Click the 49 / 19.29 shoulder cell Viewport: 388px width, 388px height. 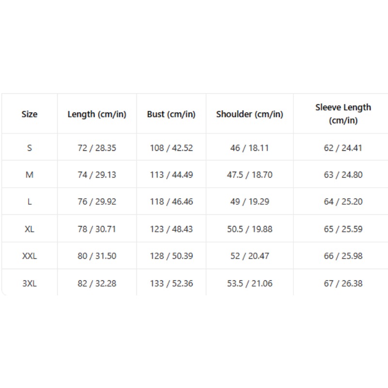click(x=250, y=202)
